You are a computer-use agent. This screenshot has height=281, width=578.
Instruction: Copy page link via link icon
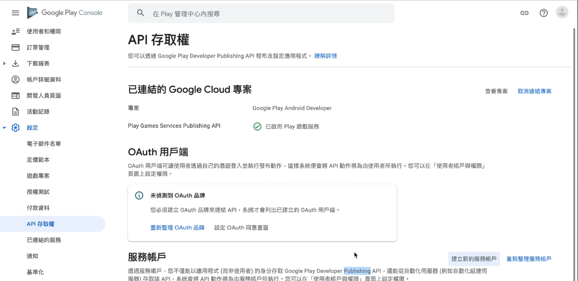pos(524,13)
